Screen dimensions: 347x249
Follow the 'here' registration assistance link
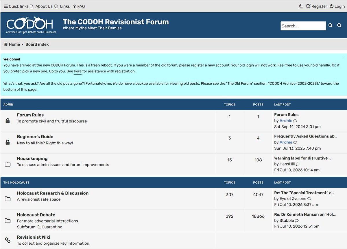[77, 71]
